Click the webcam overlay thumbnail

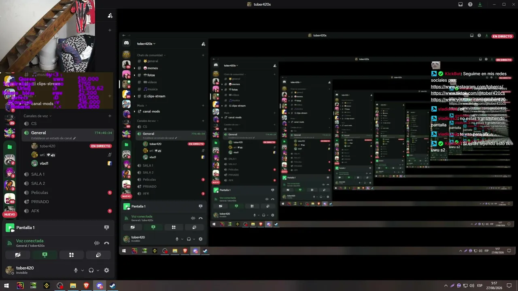47,36
